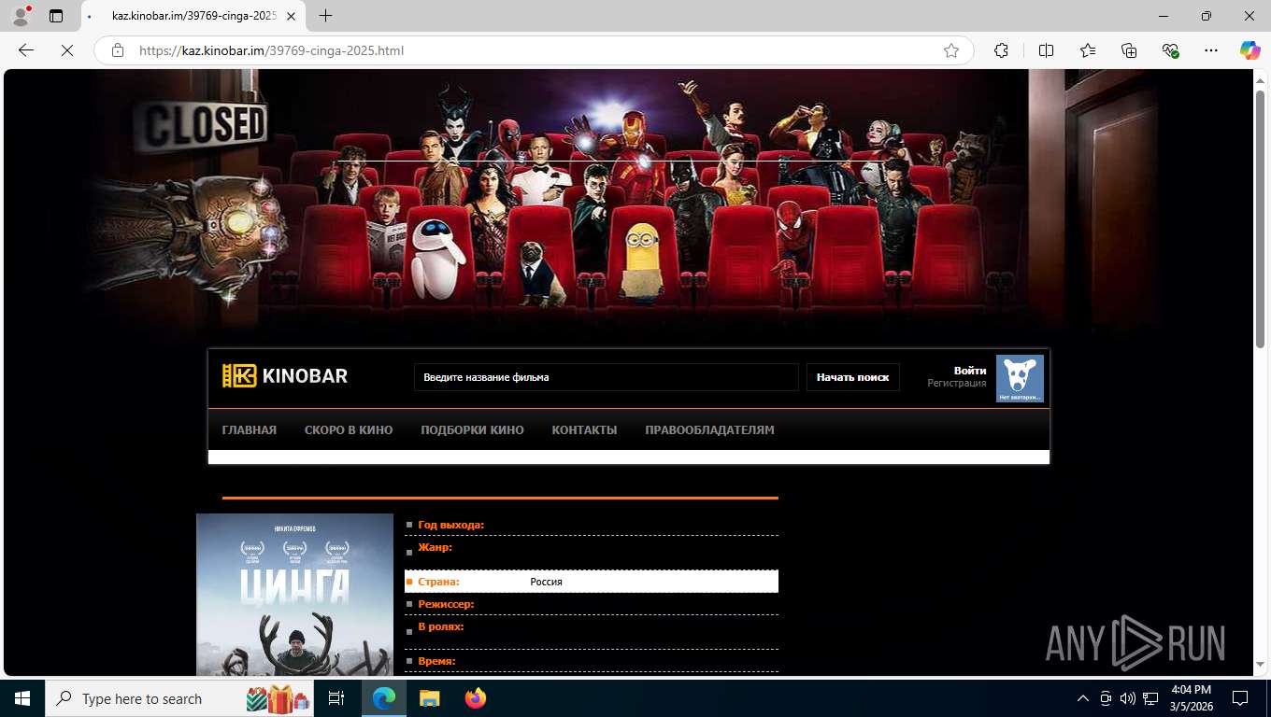Open Settings and more menu
This screenshot has width=1271, height=717.
tap(1211, 50)
